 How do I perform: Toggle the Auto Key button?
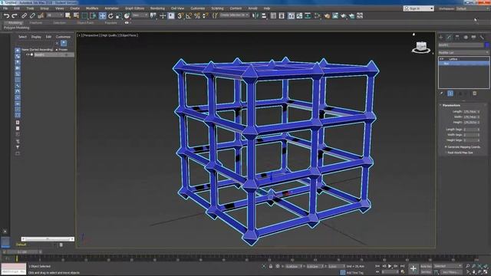(426, 266)
